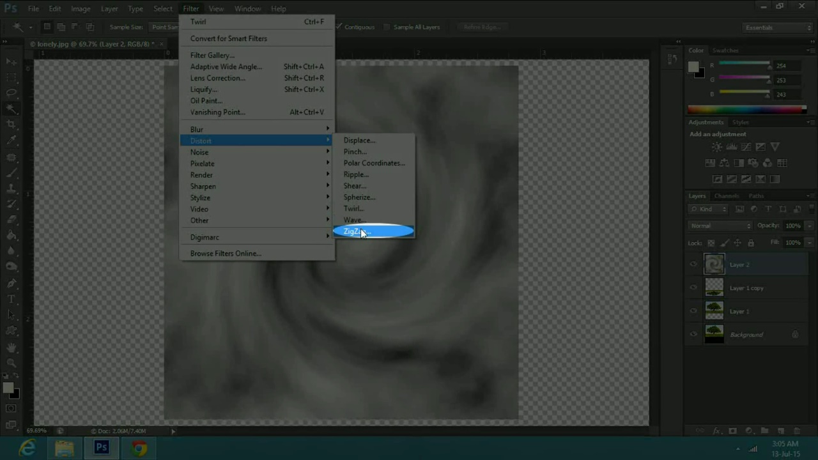818x460 pixels.
Task: Add a Photo Filter adjustment
Action: 753,163
